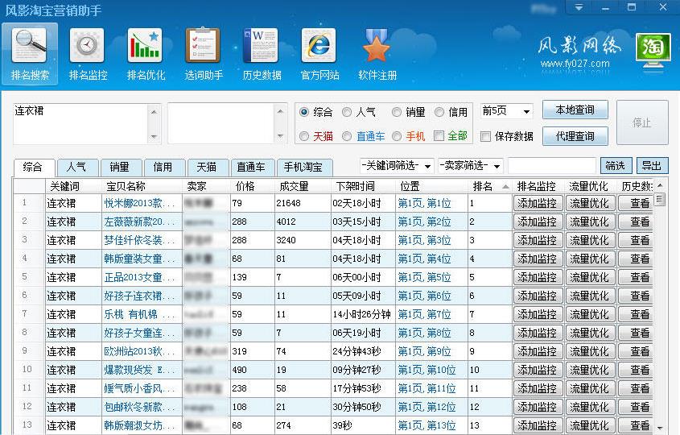Image resolution: width=680 pixels, height=435 pixels.
Task: Select the 天猫 radio option
Action: pyautogui.click(x=304, y=136)
